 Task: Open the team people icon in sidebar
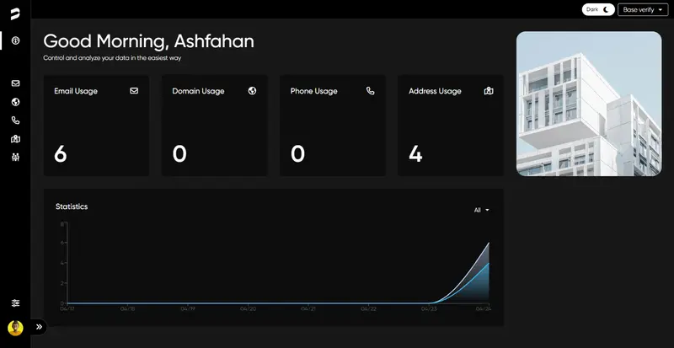[x=15, y=158]
